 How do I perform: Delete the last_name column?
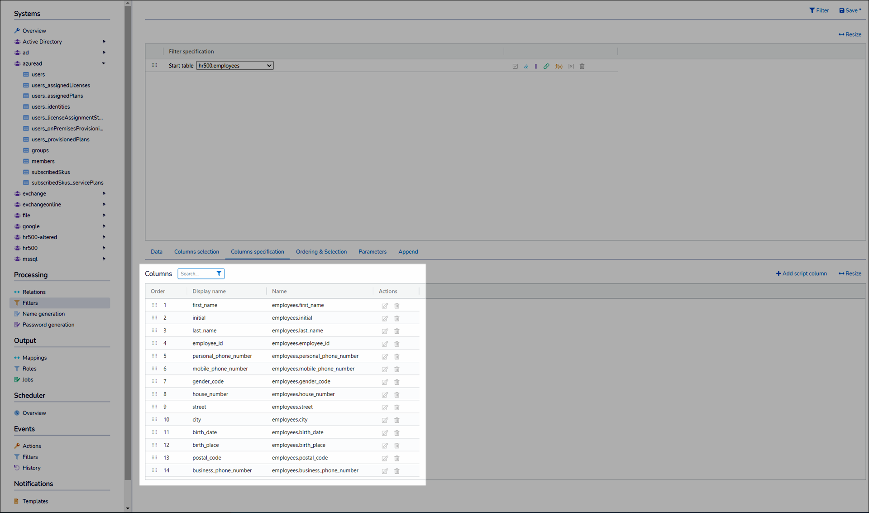tap(397, 331)
